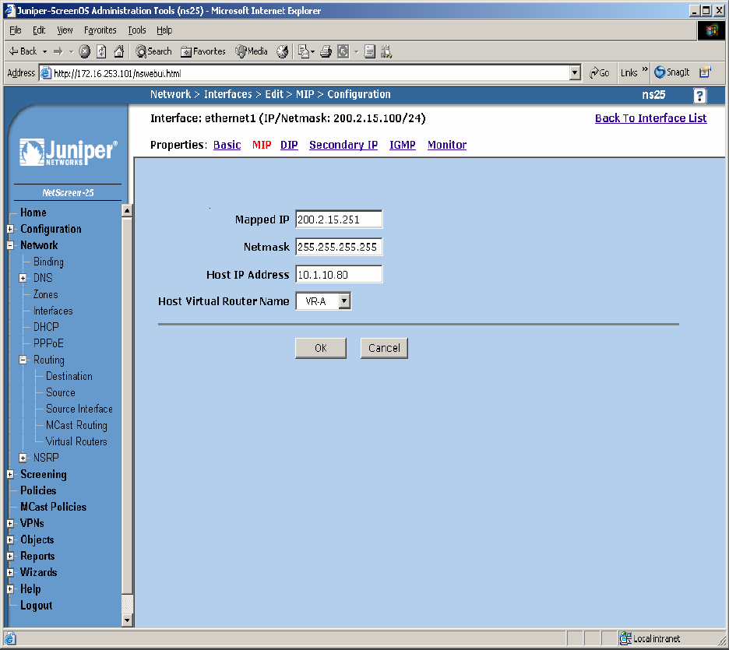Viewport: 729px width, 650px height.
Task: Open the File menu
Action: point(16,30)
